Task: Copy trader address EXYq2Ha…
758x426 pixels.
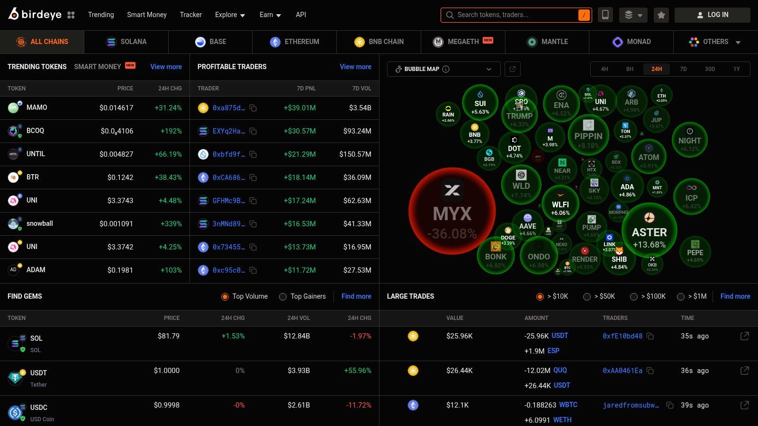Action: (x=253, y=131)
